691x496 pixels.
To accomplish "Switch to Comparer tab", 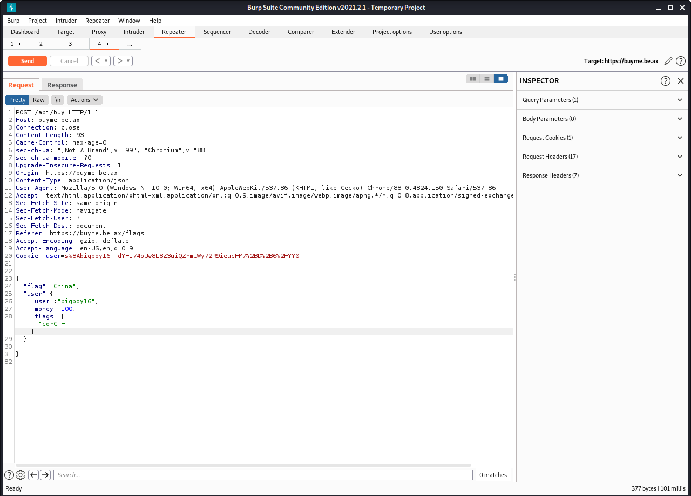I will (301, 32).
